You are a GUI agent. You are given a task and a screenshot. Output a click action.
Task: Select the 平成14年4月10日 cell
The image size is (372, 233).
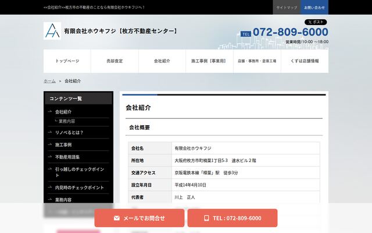246,185
